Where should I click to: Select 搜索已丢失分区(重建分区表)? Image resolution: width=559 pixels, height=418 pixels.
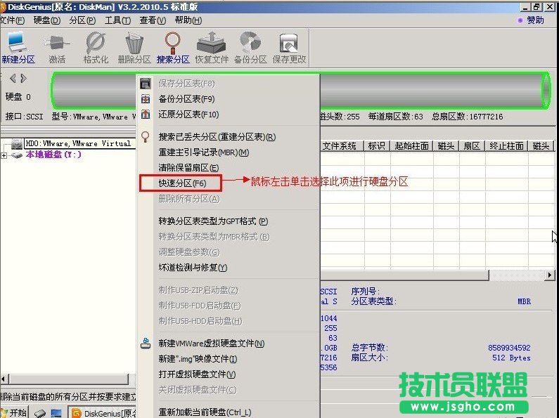217,137
